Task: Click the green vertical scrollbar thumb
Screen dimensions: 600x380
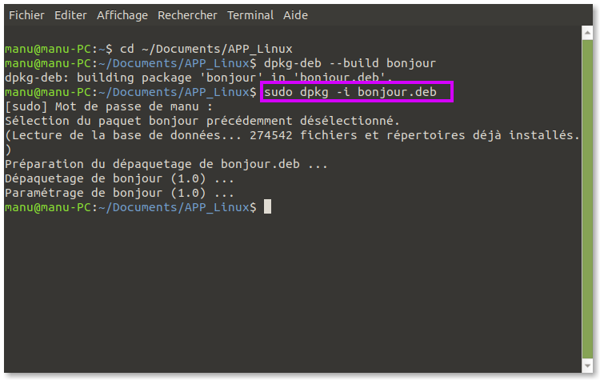Action: pos(587,199)
